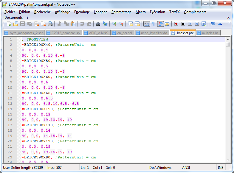This screenshot has width=234, height=173.
Task: Copy selection toolbar icon
Action: tap(66, 24)
